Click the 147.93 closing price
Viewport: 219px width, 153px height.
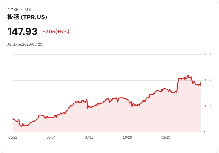[x=23, y=31]
